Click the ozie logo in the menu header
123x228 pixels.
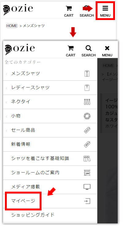(x=20, y=49)
